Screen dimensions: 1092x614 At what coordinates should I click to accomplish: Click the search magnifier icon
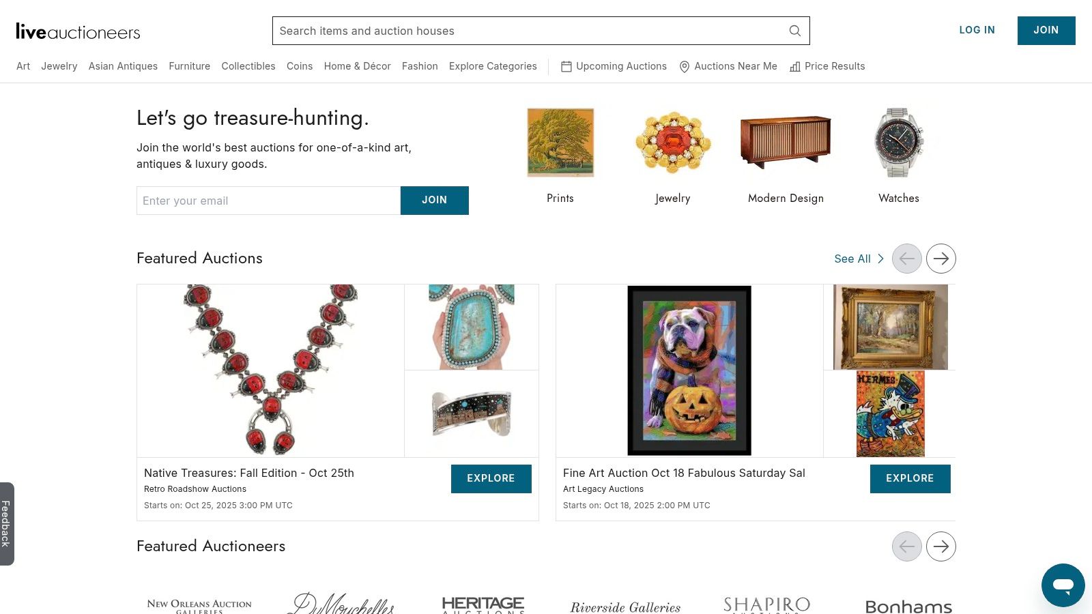pos(794,31)
